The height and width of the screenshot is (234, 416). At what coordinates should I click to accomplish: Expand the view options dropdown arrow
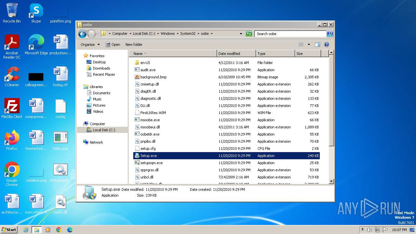click(x=309, y=45)
